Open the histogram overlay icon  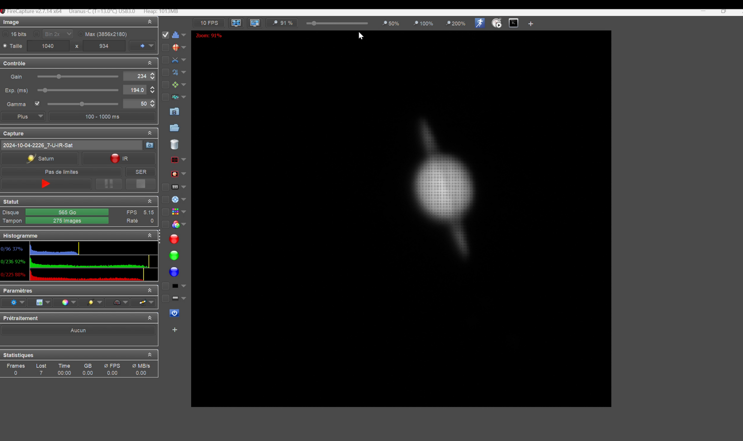click(175, 35)
